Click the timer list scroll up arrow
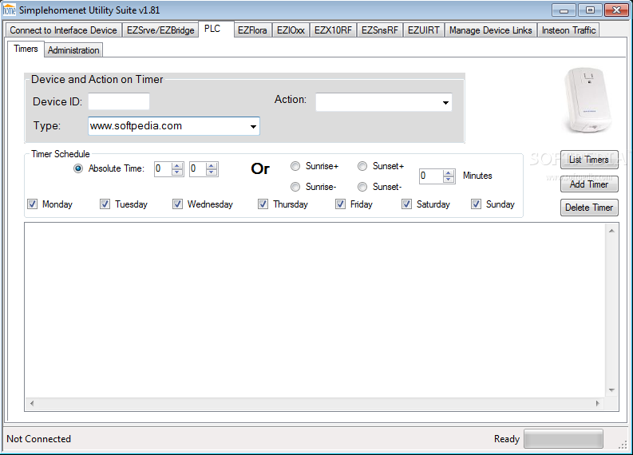The width and height of the screenshot is (633, 455). point(611,231)
